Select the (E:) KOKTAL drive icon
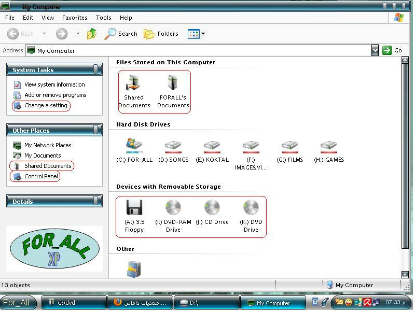 pos(212,147)
